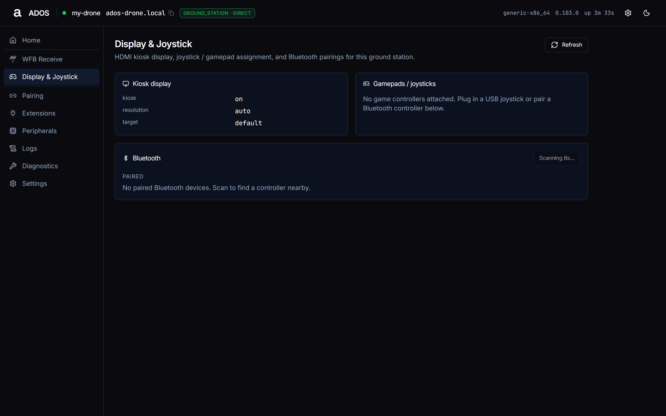Screen dimensions: 666x416
Task: Click the Peripherals chip icon
Action: pos(13,131)
